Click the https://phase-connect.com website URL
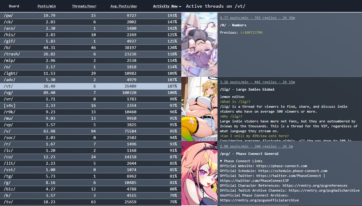The image size is (362, 206). (282, 166)
